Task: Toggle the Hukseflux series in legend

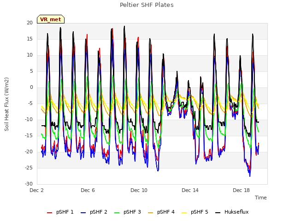Action: coord(232,212)
